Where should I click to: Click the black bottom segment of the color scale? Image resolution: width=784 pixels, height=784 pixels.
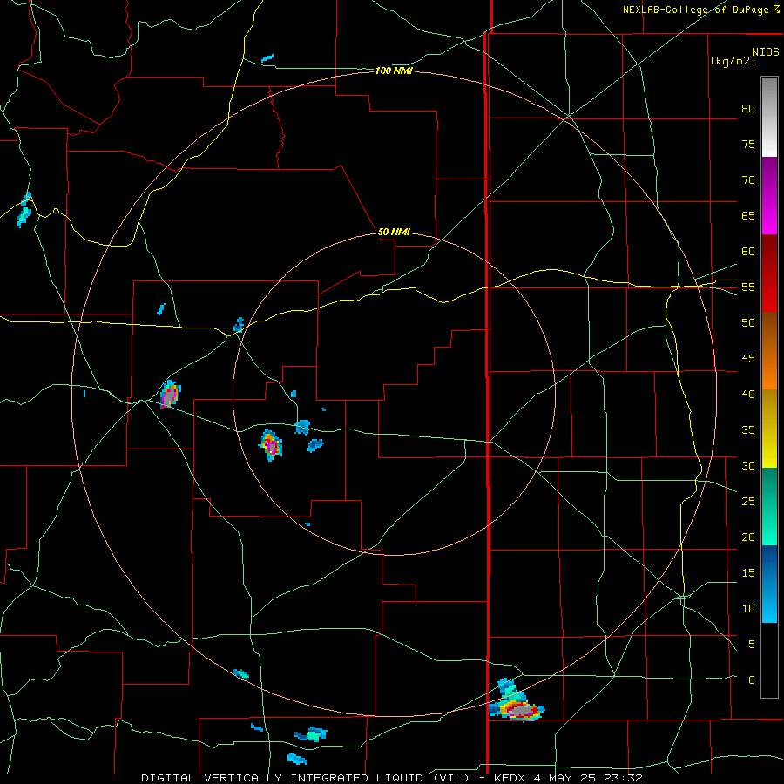coord(769,660)
